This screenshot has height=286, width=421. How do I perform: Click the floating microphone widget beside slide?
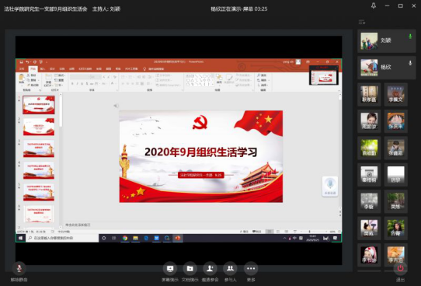[330, 187]
